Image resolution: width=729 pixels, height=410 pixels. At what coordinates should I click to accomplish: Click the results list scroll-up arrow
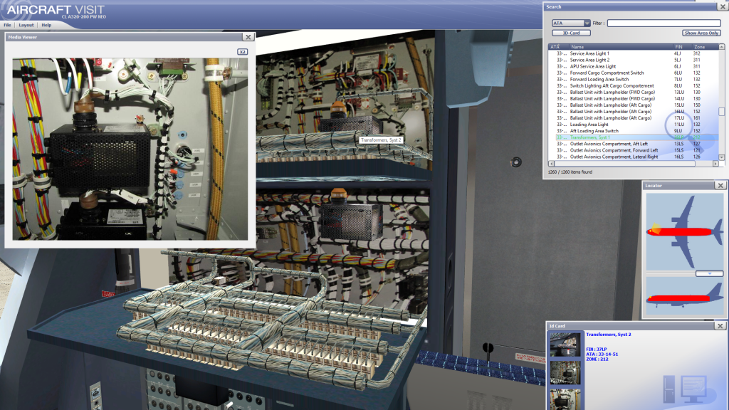722,47
